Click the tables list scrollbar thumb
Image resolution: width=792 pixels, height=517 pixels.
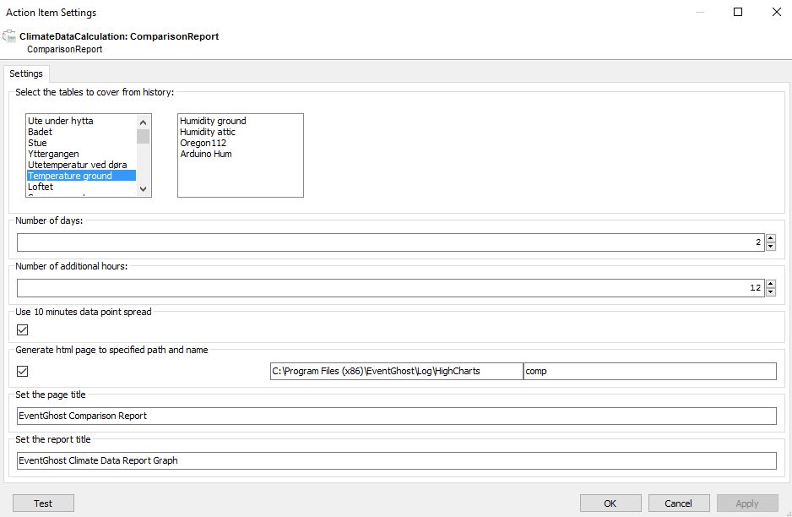coord(143,137)
